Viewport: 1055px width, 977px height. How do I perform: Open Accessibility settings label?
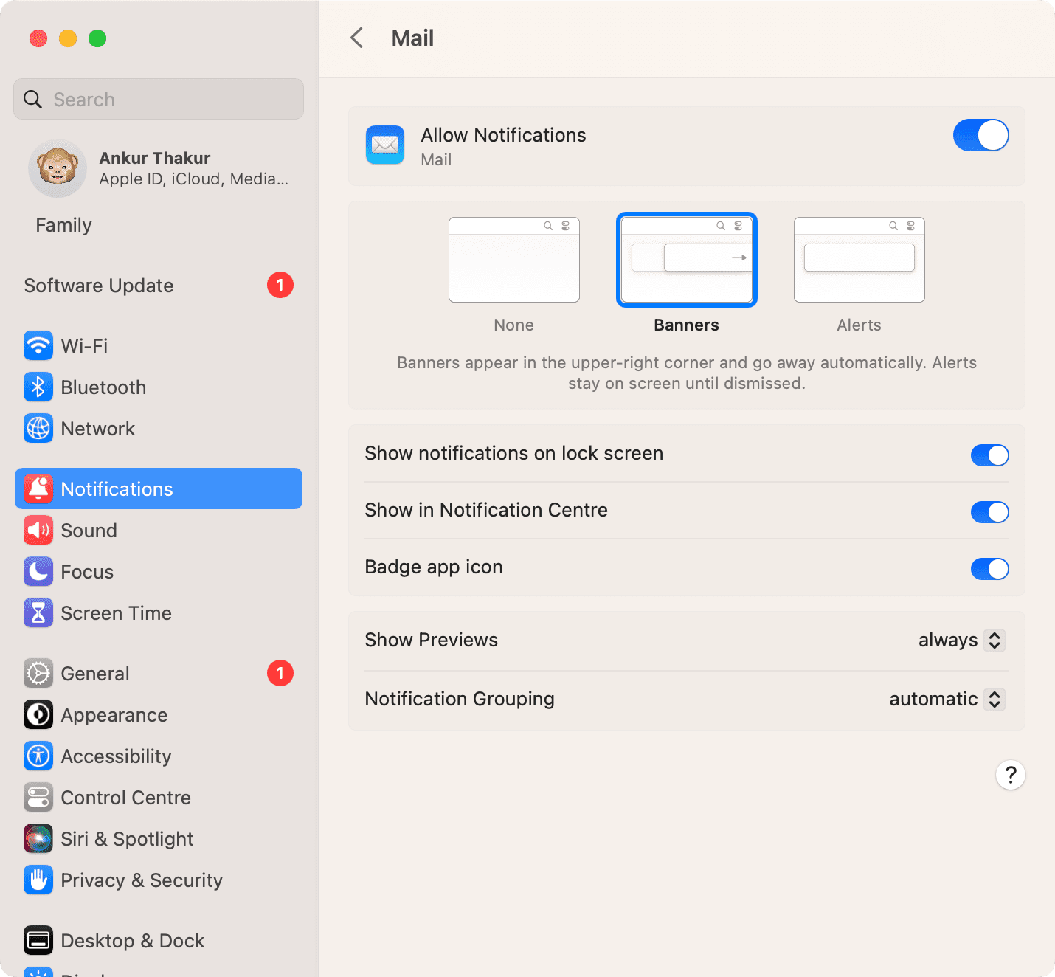[x=116, y=756]
